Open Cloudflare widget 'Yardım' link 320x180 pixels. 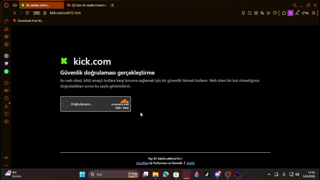[126, 108]
